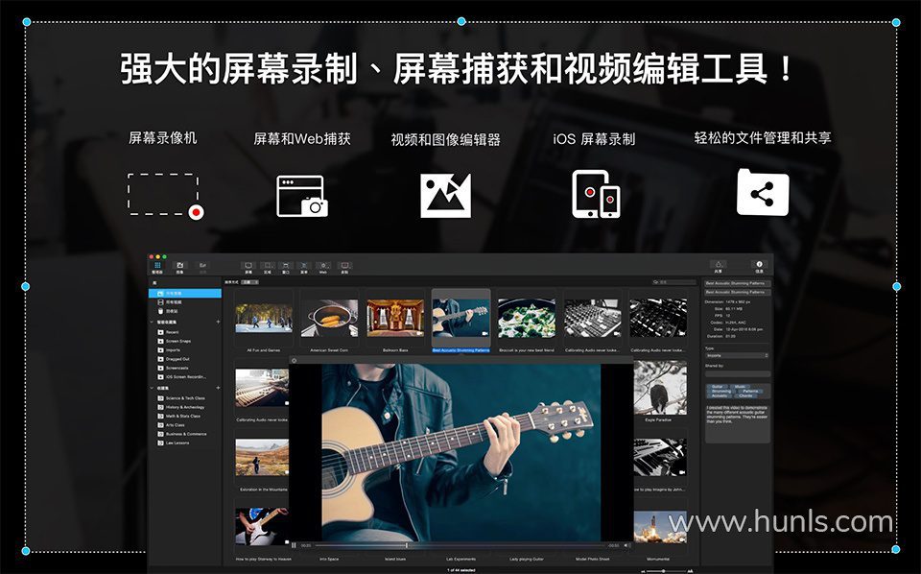Click the preview popup corner circle icon

point(295,361)
